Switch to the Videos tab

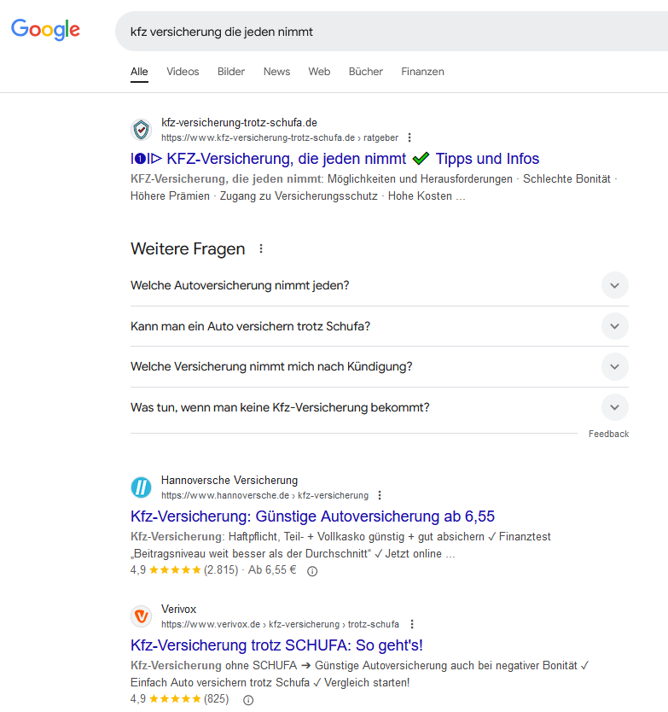(x=183, y=72)
